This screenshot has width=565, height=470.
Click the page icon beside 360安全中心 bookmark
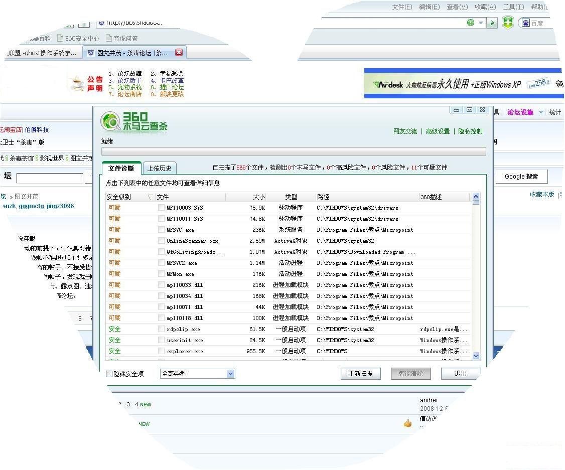coord(60,38)
